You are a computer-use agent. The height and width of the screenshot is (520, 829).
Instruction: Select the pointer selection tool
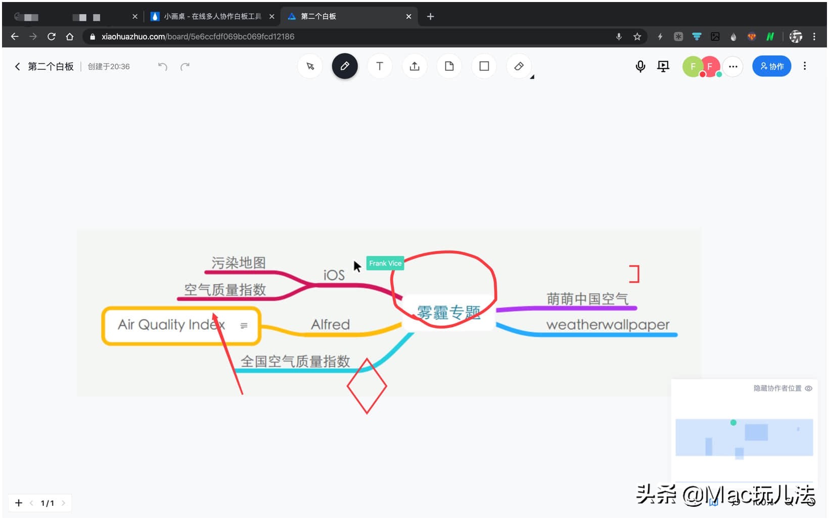(x=310, y=66)
